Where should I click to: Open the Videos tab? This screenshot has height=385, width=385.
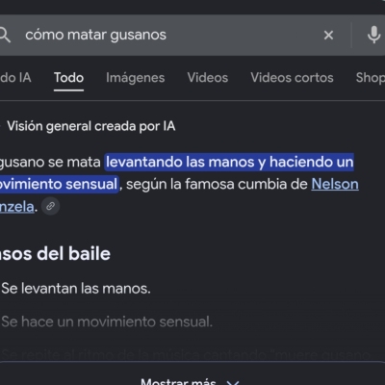208,78
